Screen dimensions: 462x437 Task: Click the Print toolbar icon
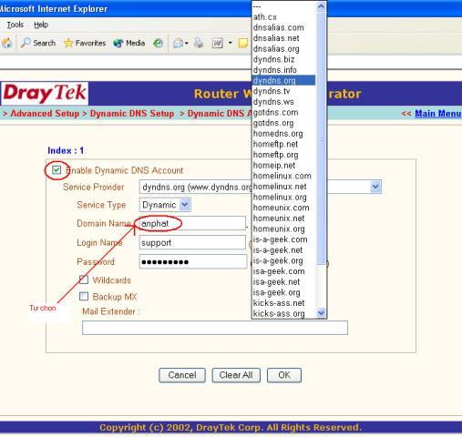click(x=199, y=43)
